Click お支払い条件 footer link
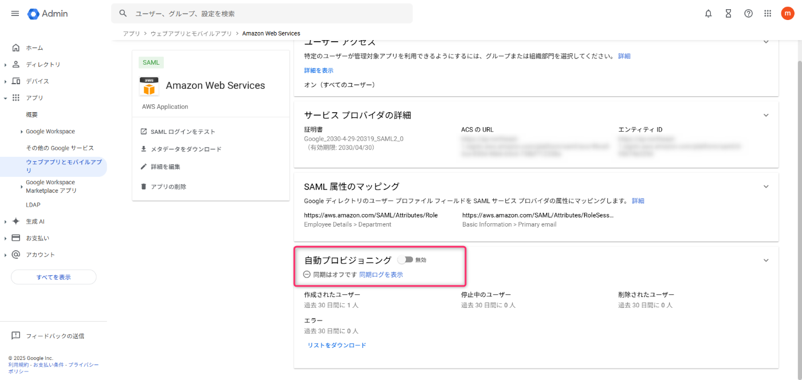This screenshot has height=380, width=802. (x=48, y=365)
